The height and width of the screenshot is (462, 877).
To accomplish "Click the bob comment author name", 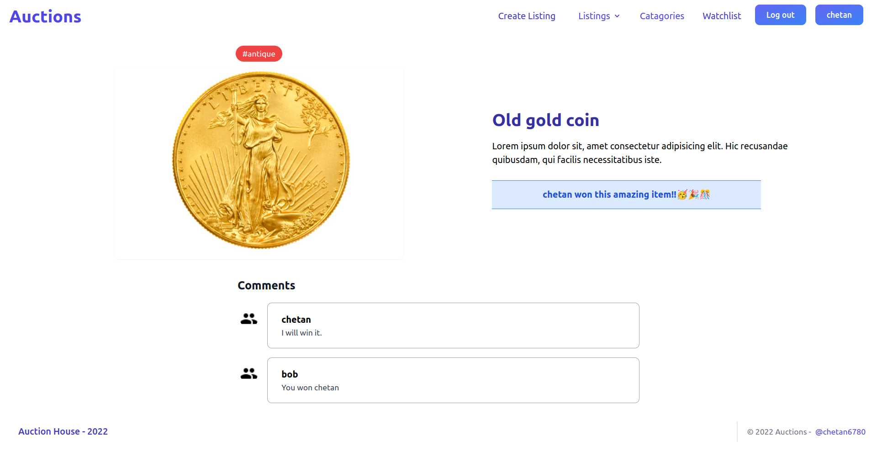I will tap(290, 374).
